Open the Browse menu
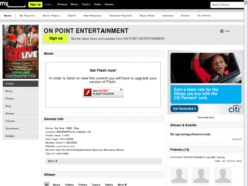The width and height of the screenshot is (248, 186). tap(62, 4)
